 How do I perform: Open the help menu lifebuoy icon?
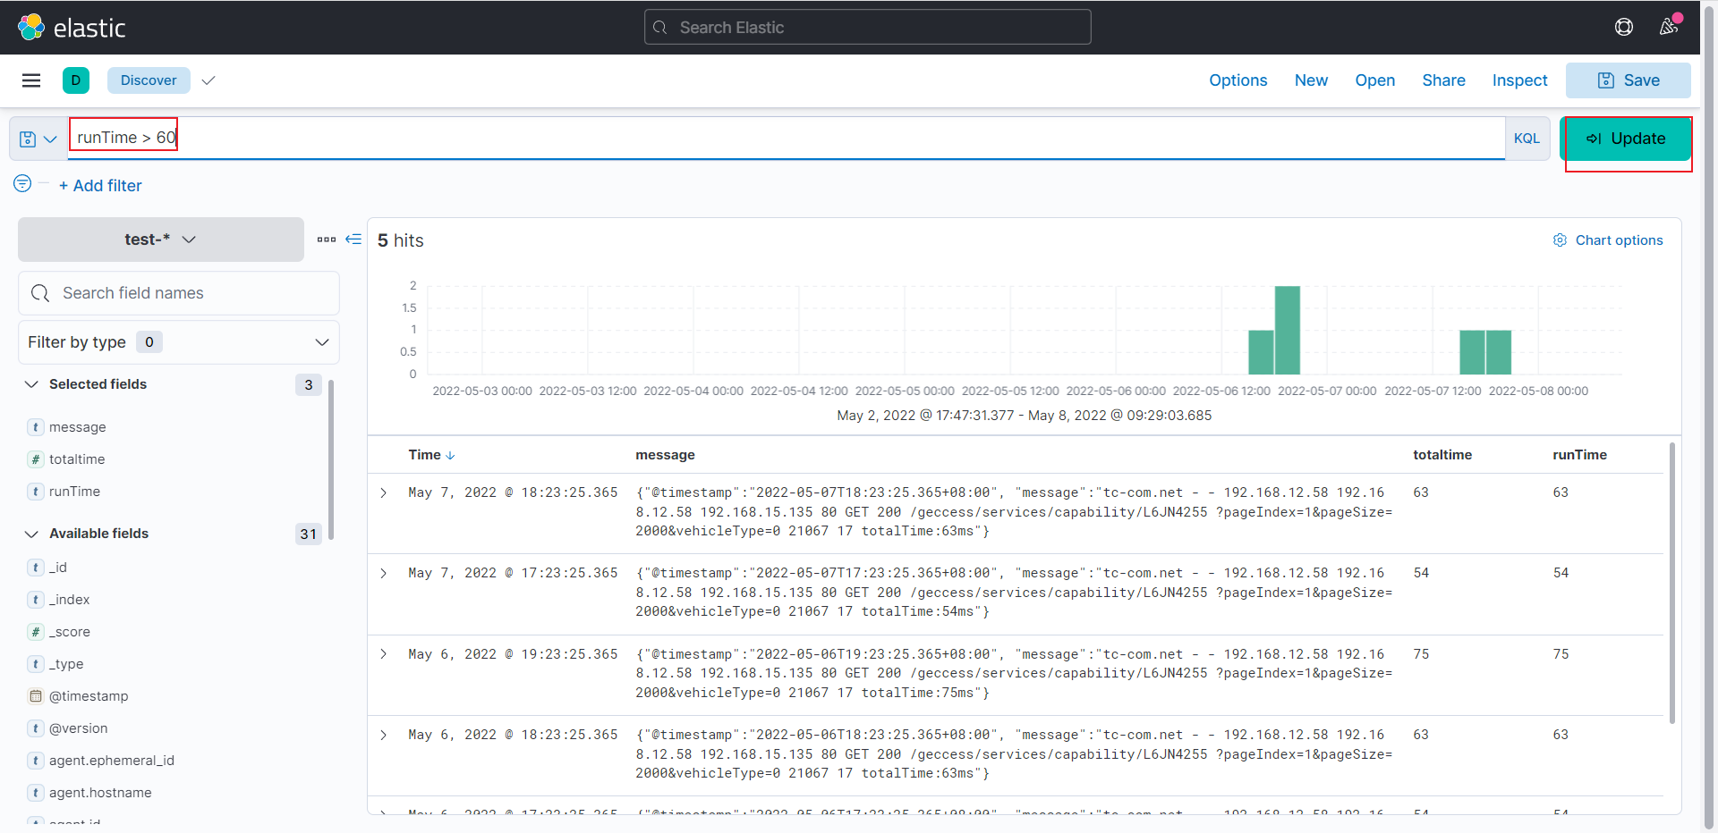[1624, 28]
